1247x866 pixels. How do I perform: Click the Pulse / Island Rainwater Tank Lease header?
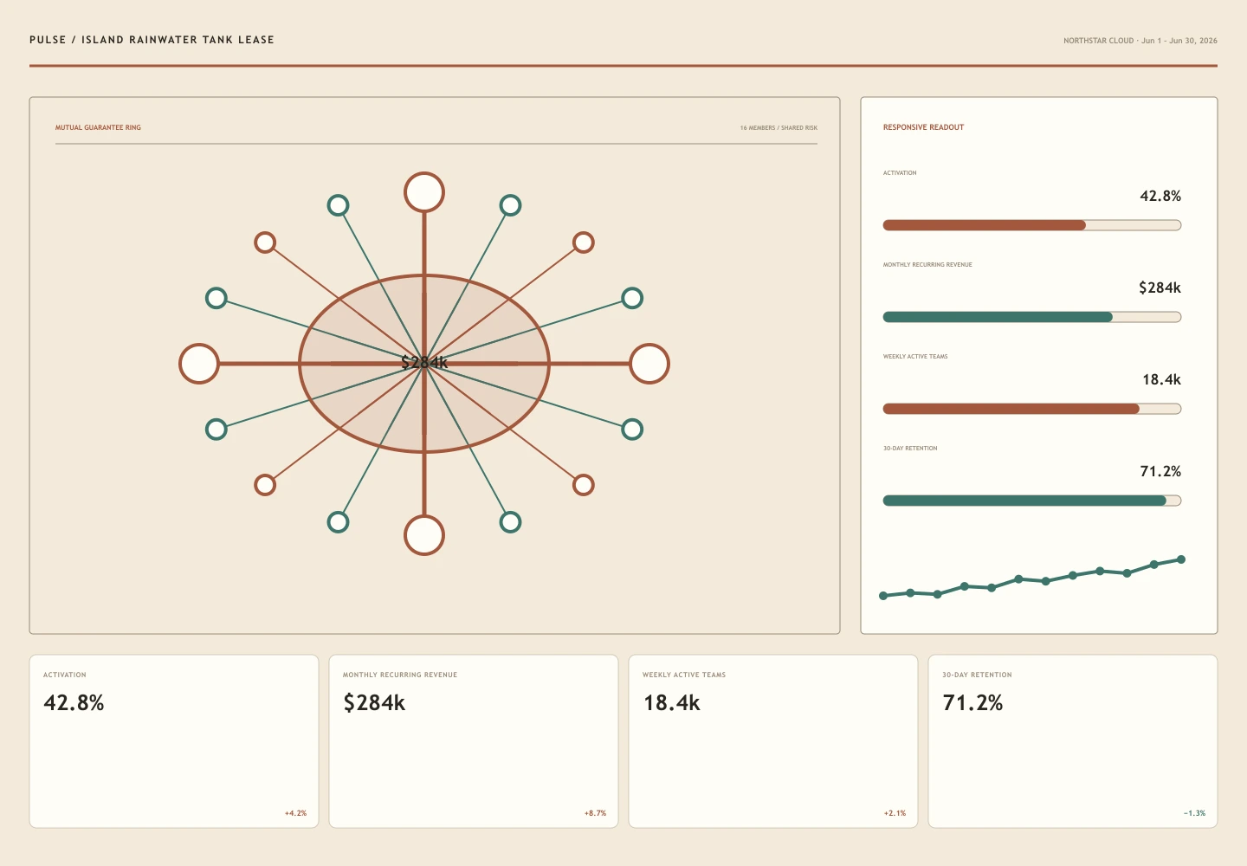152,40
